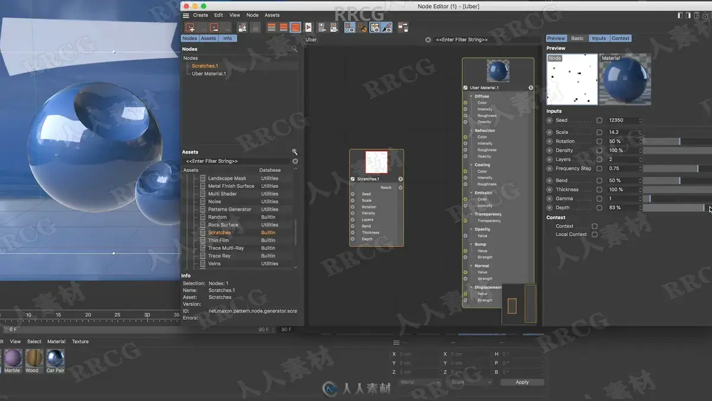Collapse the Coating group in Uber node

coord(472,165)
